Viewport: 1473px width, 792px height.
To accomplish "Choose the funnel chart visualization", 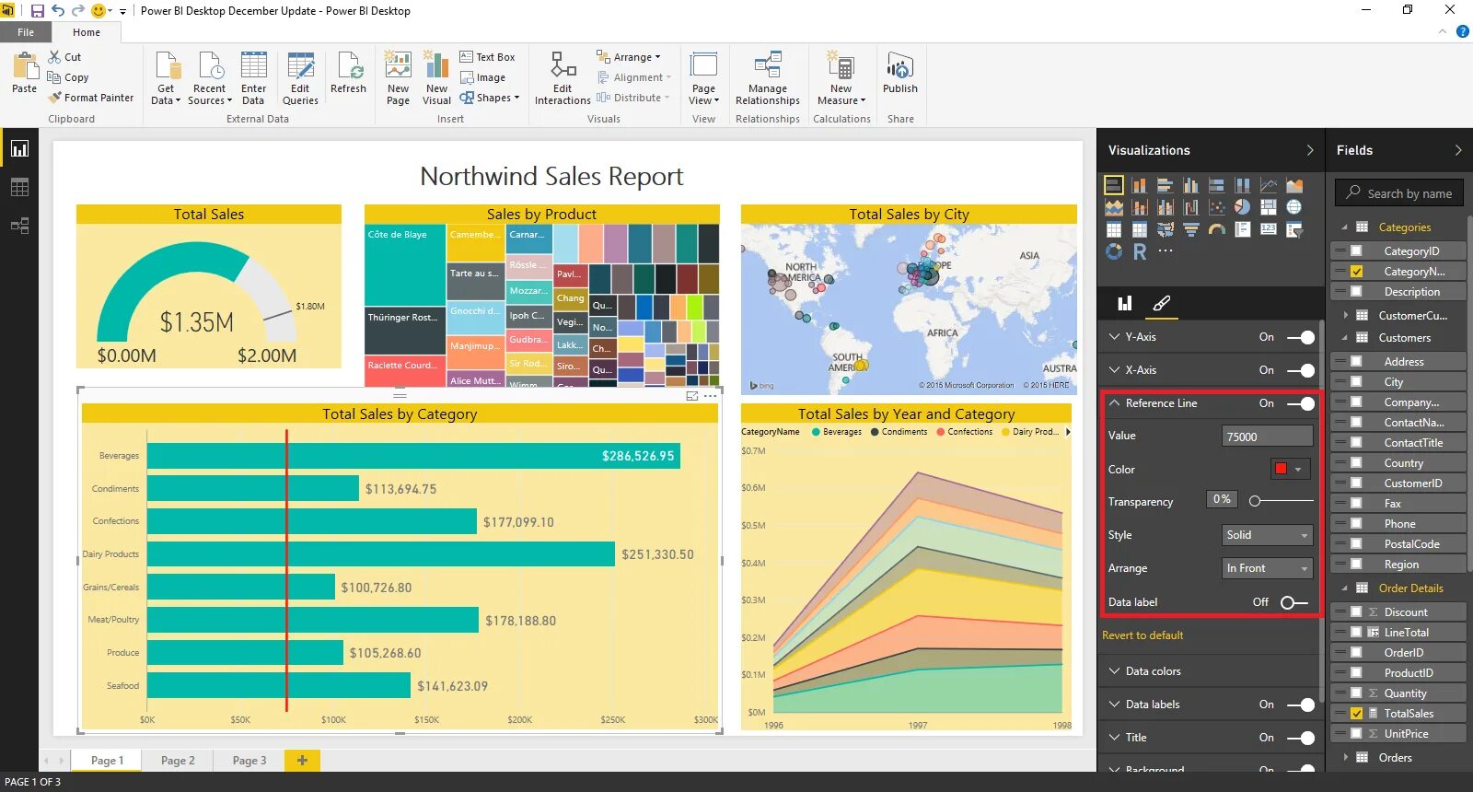I will [1190, 229].
